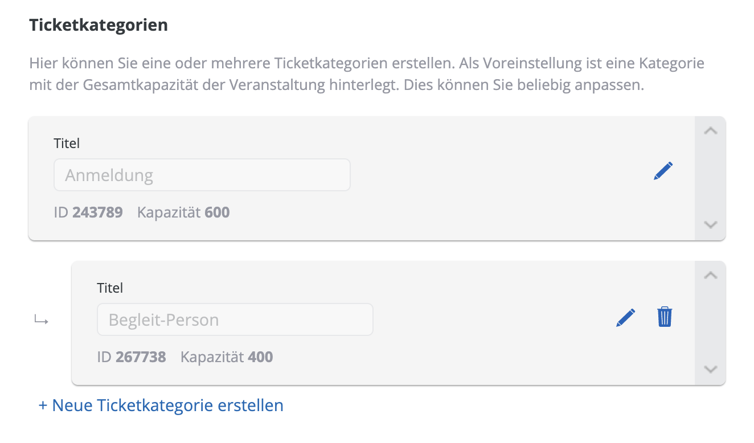Delete the Begleit-Person ticket category
Image resolution: width=754 pixels, height=443 pixels.
pyautogui.click(x=665, y=317)
